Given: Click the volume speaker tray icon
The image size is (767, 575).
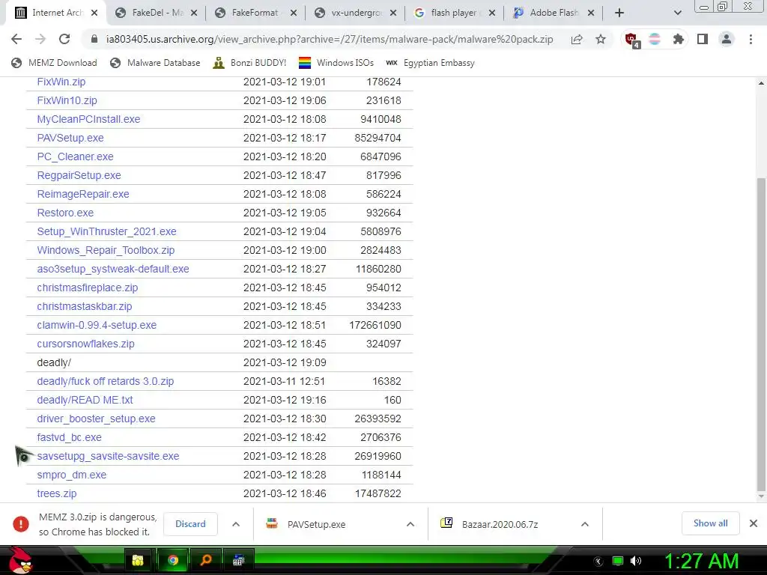Looking at the screenshot, I should pyautogui.click(x=635, y=561).
